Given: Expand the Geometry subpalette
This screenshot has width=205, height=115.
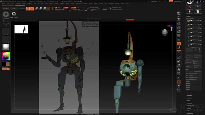Looking at the screenshot, I should pyautogui.click(x=189, y=93).
